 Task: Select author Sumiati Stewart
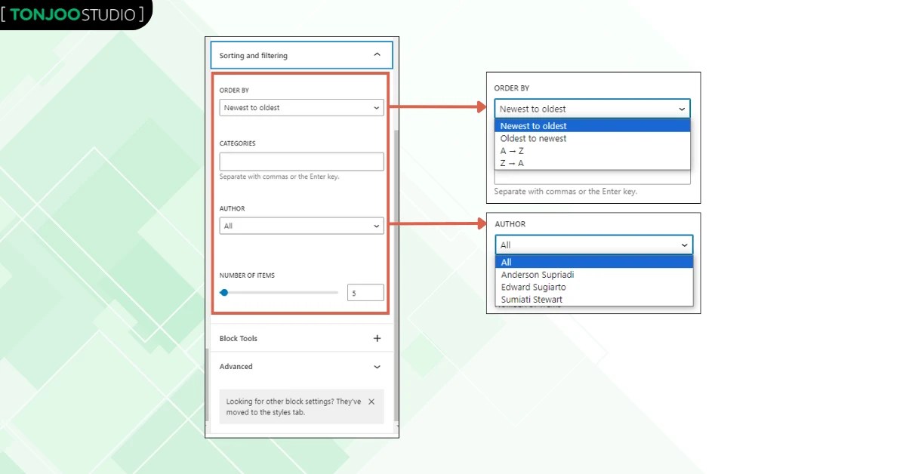pyautogui.click(x=594, y=300)
